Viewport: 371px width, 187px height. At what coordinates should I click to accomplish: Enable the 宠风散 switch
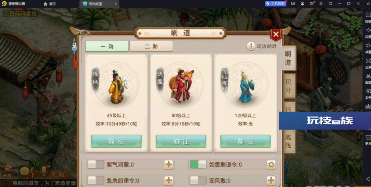(198, 181)
